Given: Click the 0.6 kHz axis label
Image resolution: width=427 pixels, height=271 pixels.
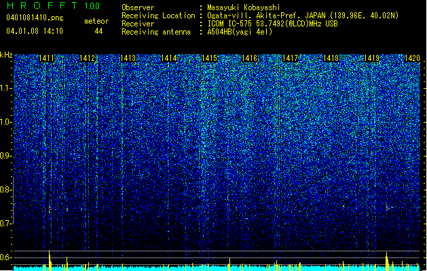Looking at the screenshot, I should (5, 257).
